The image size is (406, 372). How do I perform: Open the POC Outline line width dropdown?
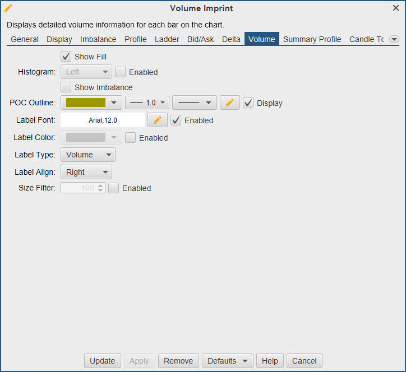click(147, 103)
